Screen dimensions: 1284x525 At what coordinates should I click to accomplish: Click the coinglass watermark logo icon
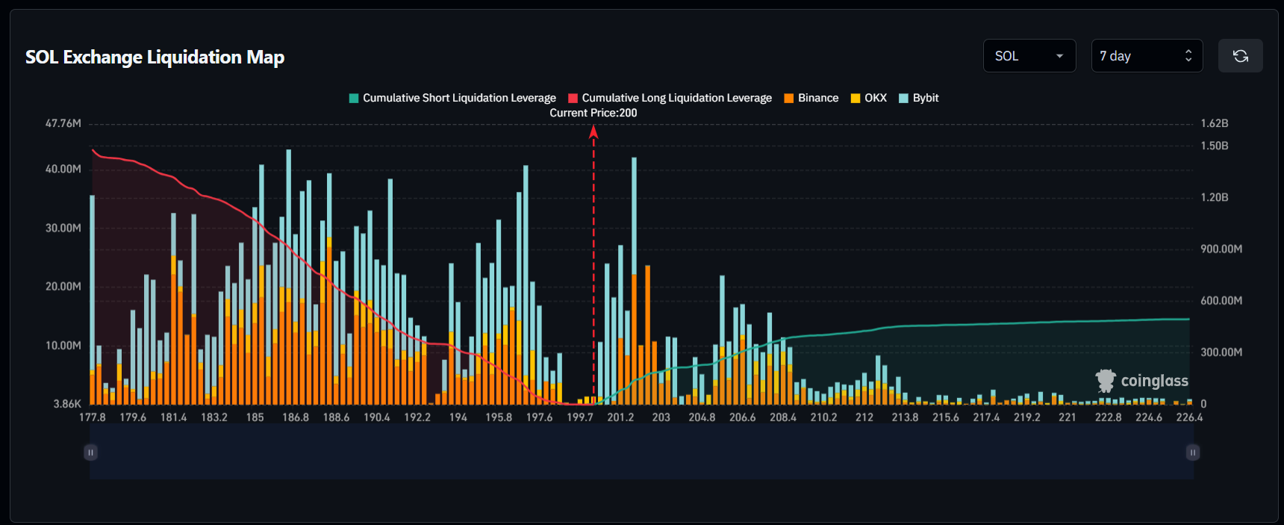[1105, 381]
